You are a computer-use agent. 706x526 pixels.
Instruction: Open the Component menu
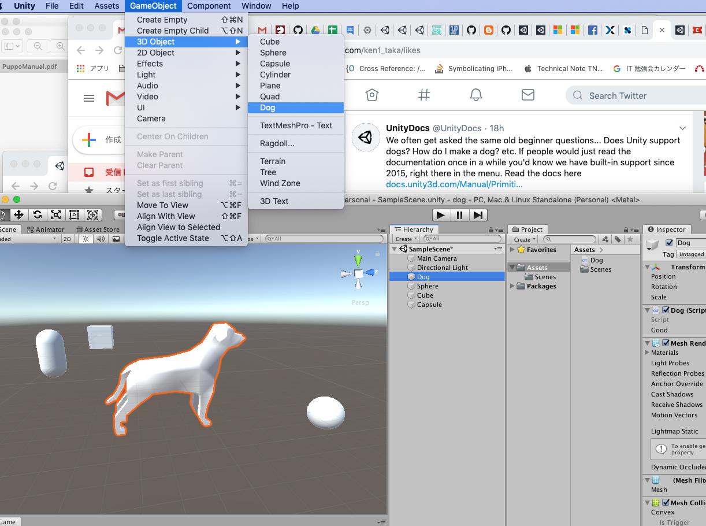point(209,6)
